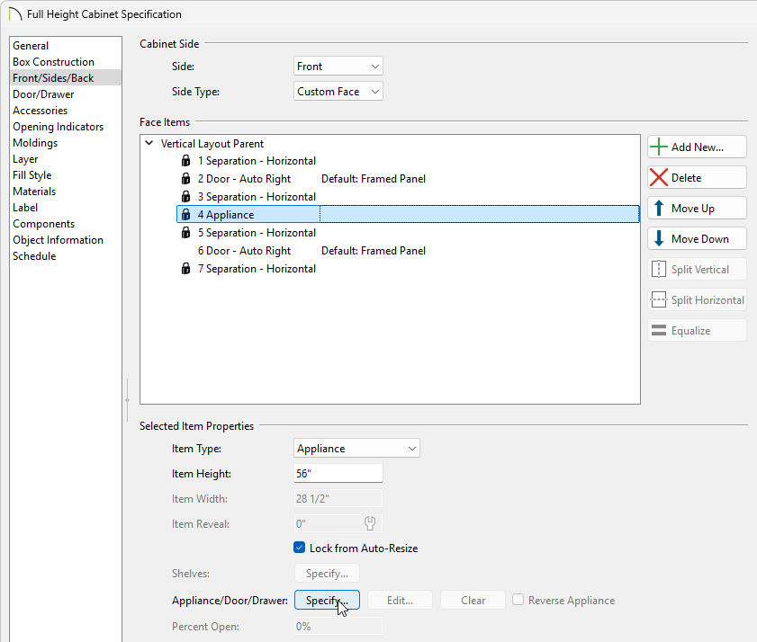
Task: Uncheck Lock from Auto-Resize checkbox
Action: pyautogui.click(x=300, y=548)
